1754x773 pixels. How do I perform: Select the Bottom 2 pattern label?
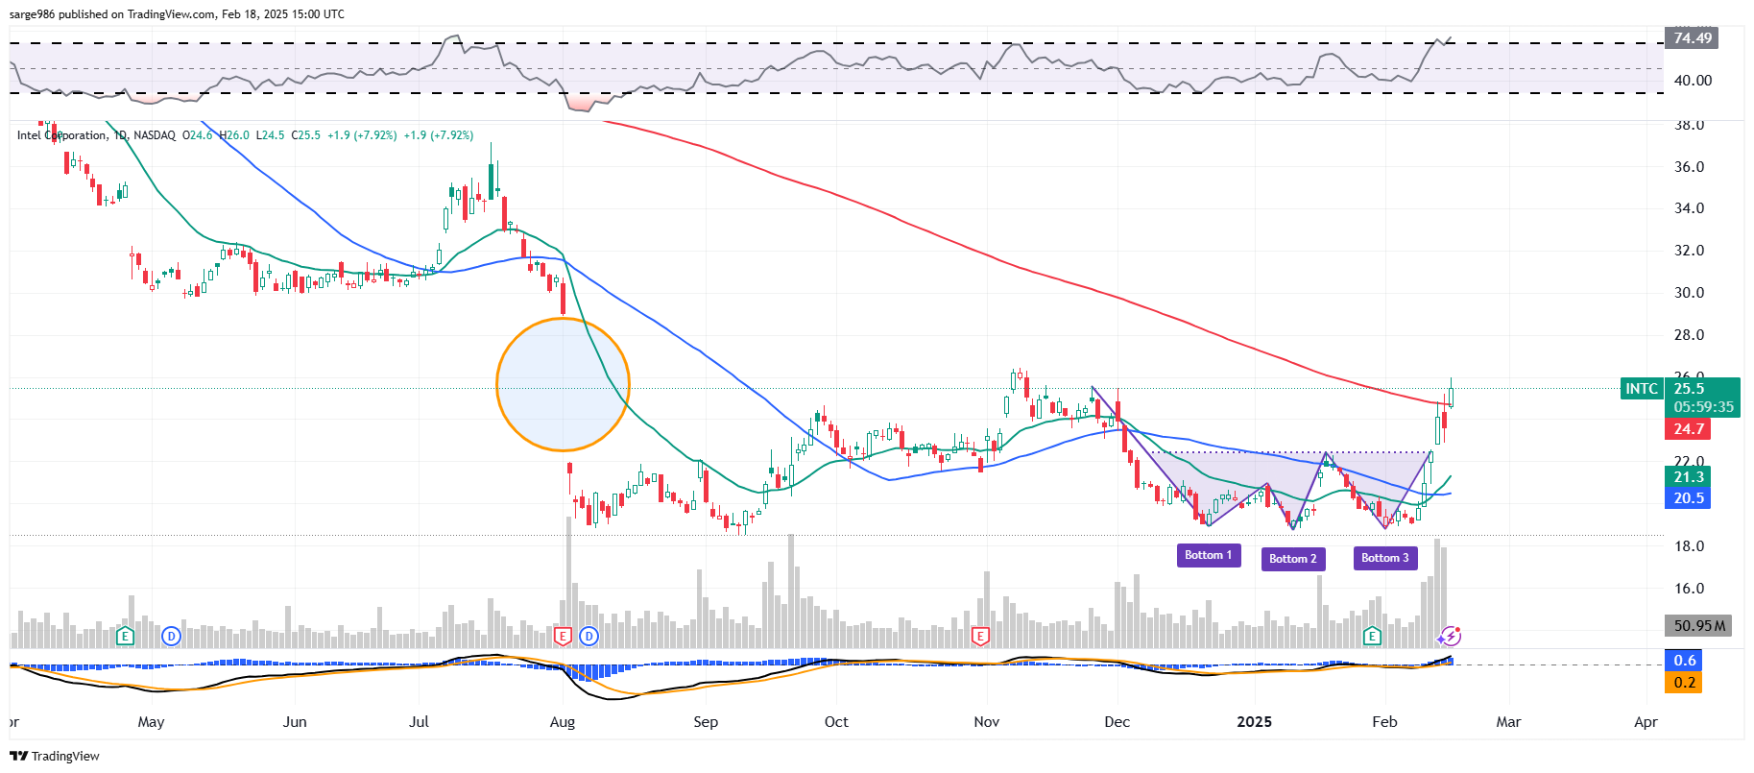pos(1292,559)
